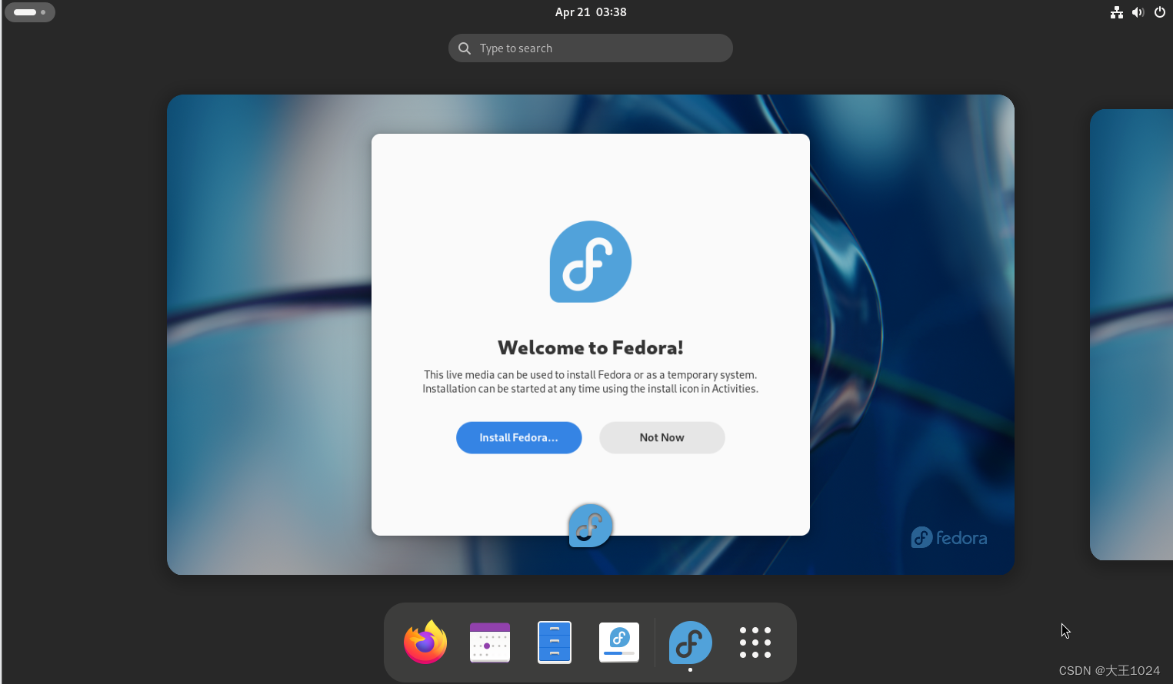Open the power menu icon

pyautogui.click(x=1160, y=12)
